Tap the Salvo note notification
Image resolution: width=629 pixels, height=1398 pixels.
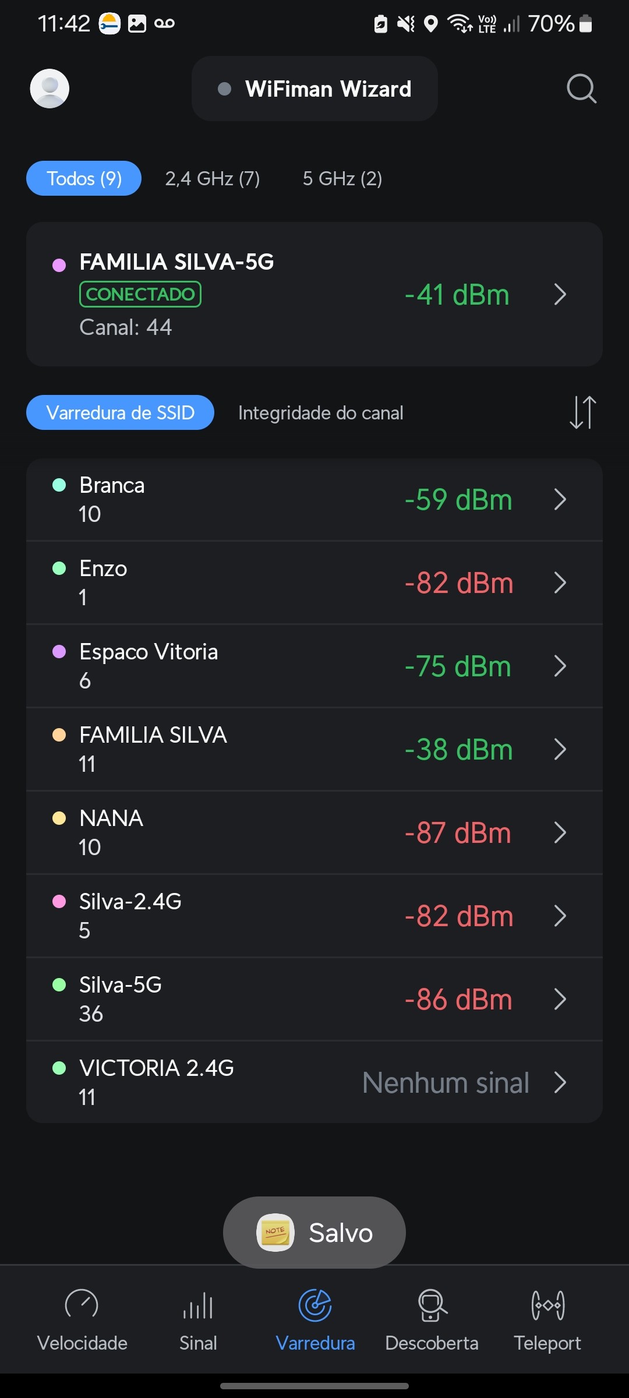coord(314,1232)
